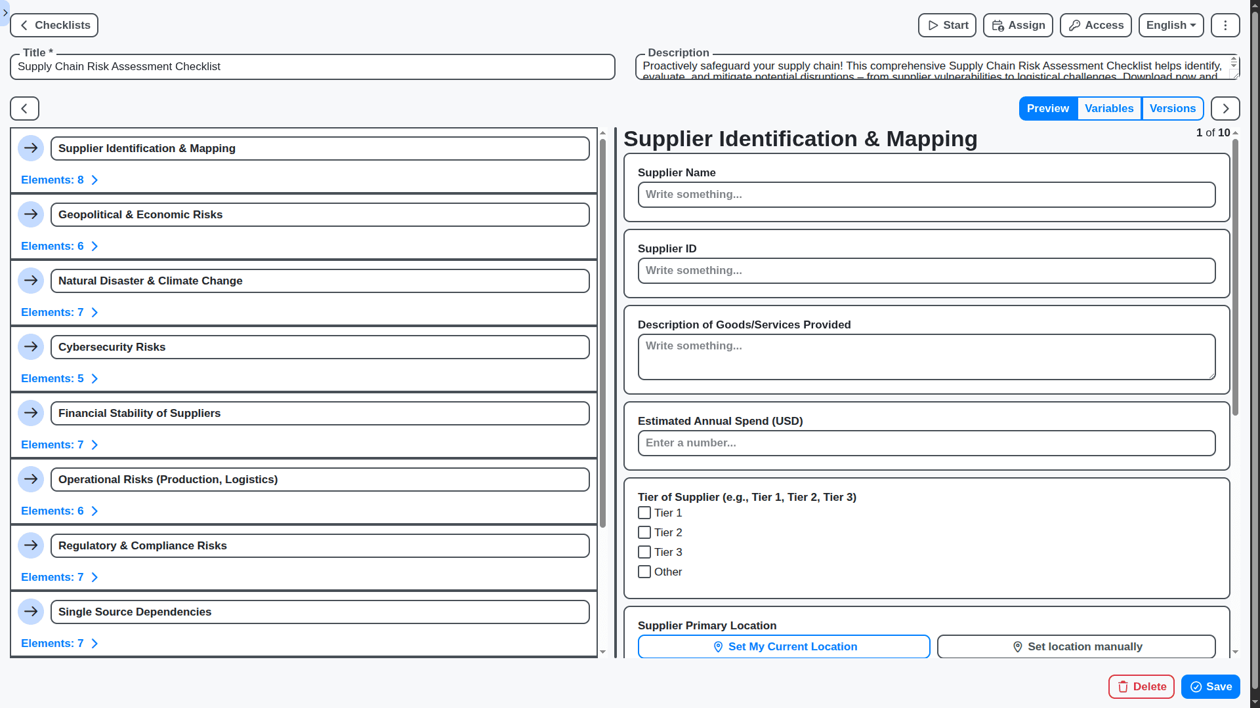Screen dimensions: 1260x708
Task: Click the arrow icon beside Cybersecurity Risks
Action: 31,347
